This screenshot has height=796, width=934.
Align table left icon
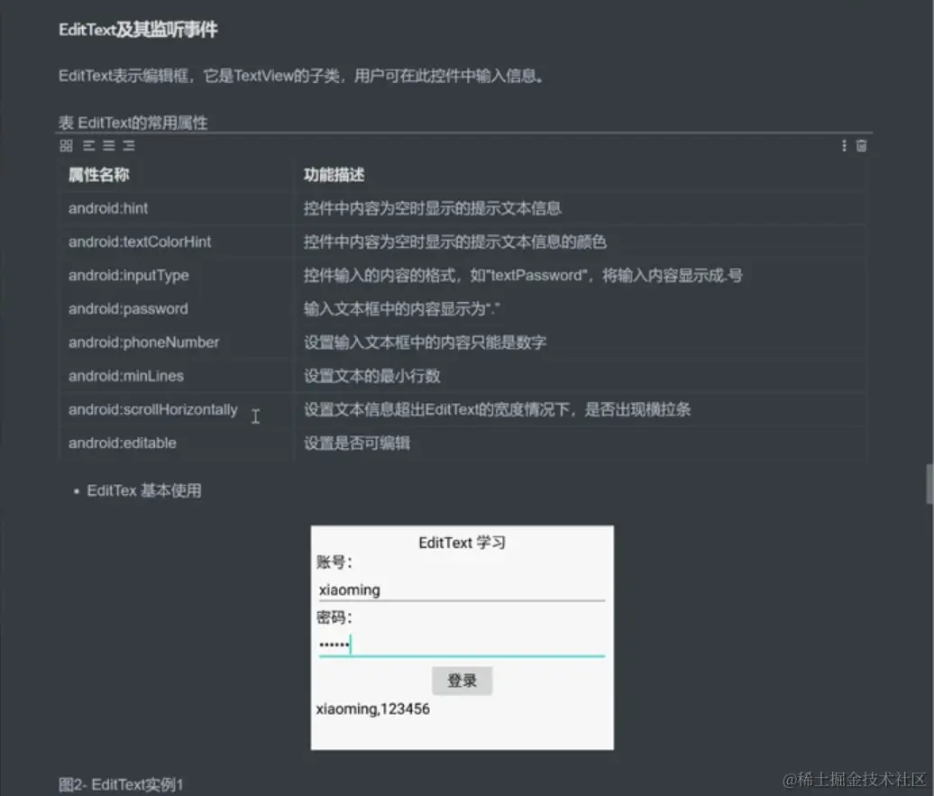click(88, 145)
